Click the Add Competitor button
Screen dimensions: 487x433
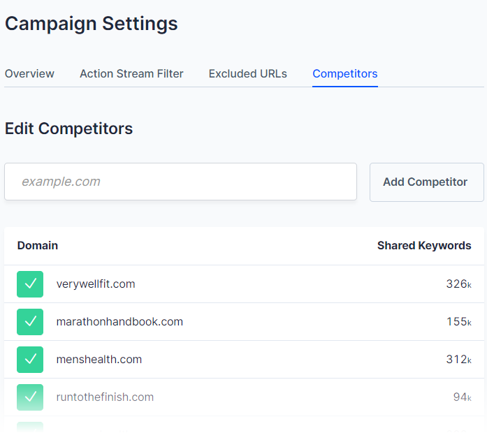coord(427,182)
